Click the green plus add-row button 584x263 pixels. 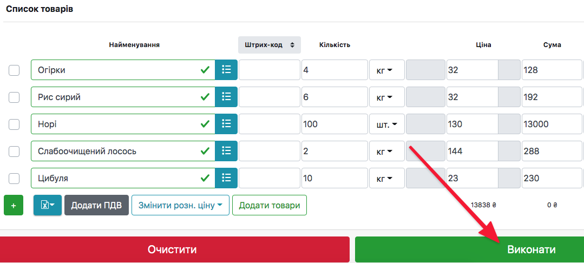(x=14, y=206)
